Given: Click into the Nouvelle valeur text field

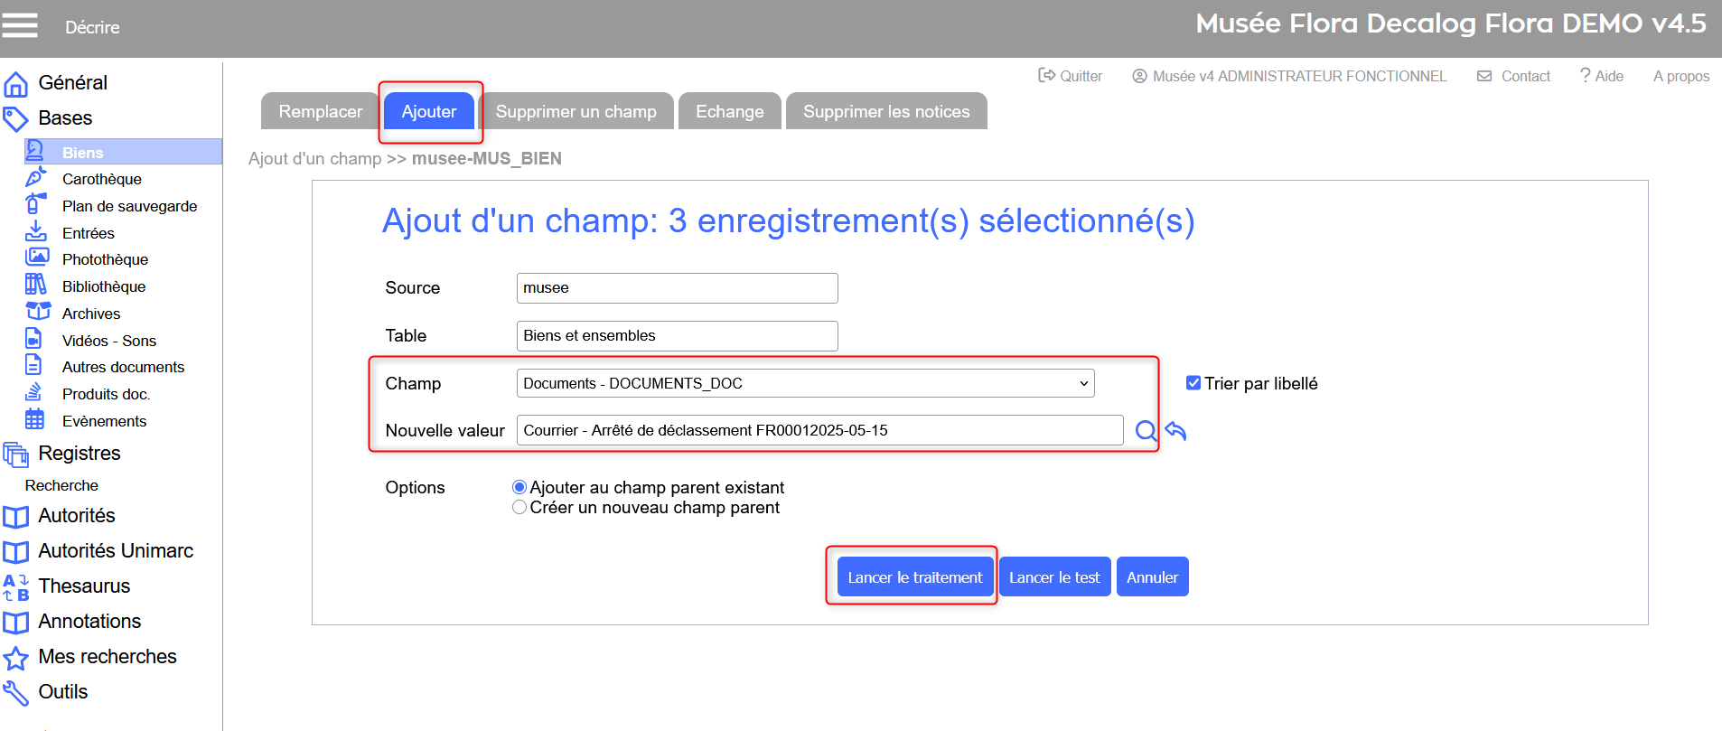Looking at the screenshot, I should (x=819, y=430).
